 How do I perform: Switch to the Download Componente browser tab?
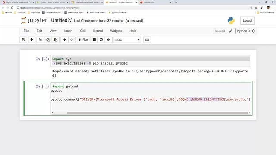87,3
